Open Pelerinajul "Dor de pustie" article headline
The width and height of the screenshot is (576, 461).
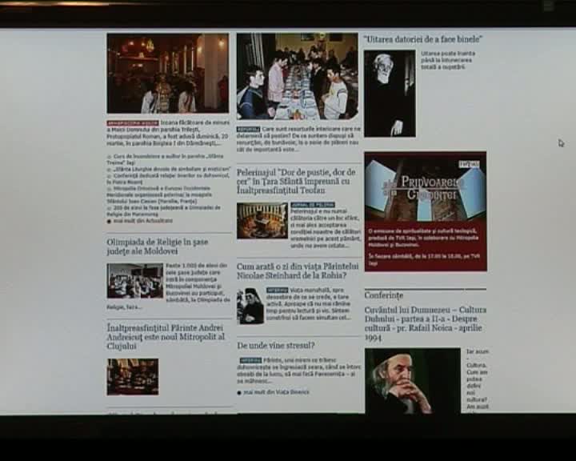point(297,182)
